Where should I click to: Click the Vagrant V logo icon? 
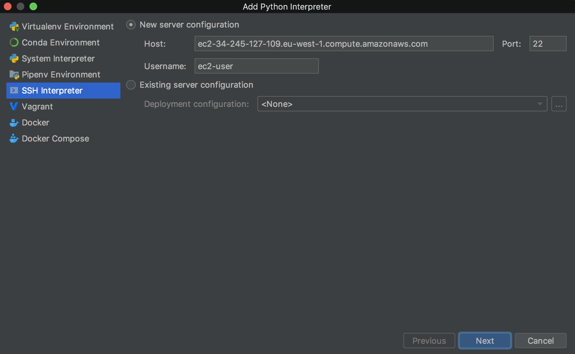(14, 107)
